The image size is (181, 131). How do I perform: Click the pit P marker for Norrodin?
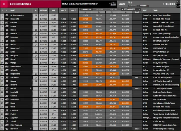(31, 129)
